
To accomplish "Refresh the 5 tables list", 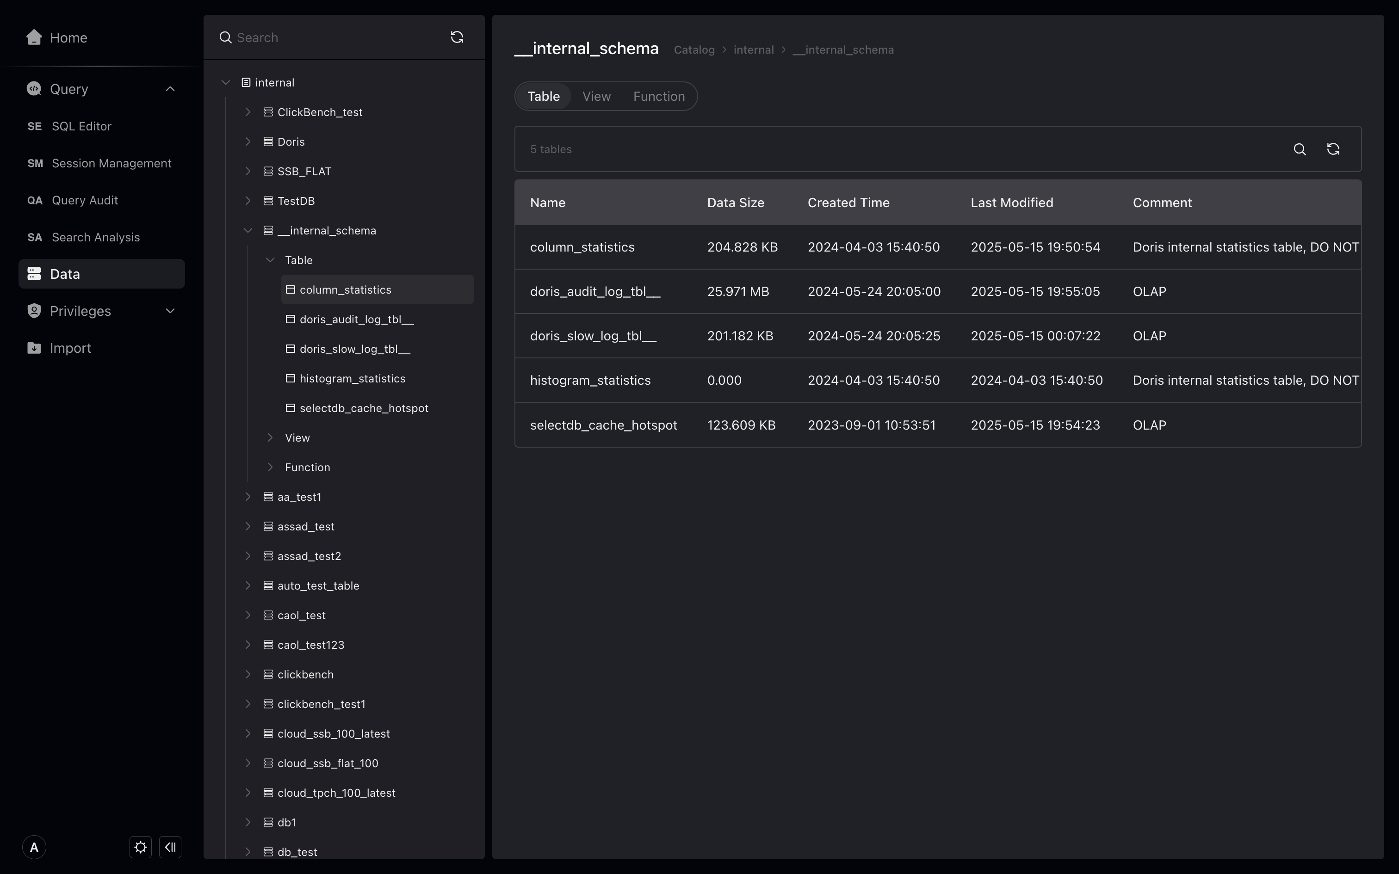I will pos(1333,149).
